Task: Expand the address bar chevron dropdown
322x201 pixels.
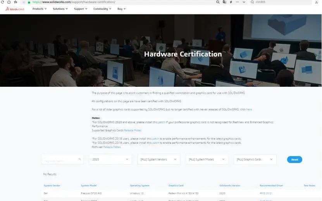Action: [244, 2]
